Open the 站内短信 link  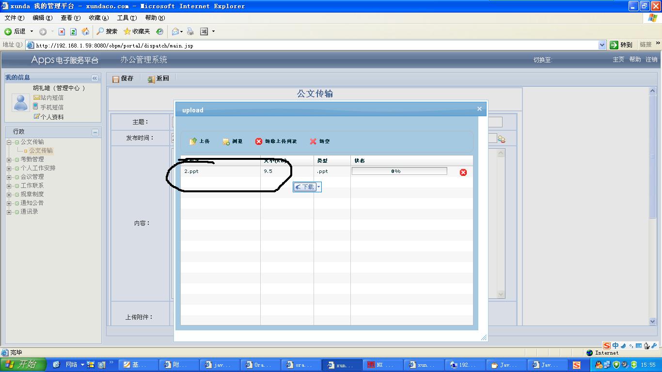coord(52,98)
